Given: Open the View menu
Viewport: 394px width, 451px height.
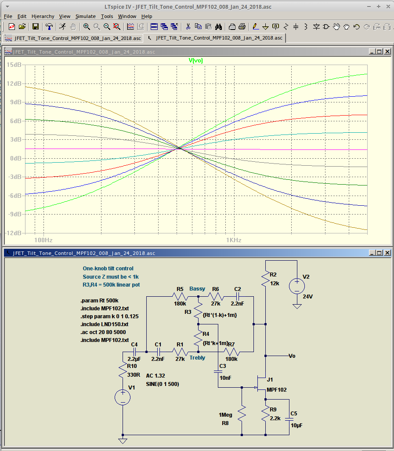Looking at the screenshot, I should [x=65, y=16].
